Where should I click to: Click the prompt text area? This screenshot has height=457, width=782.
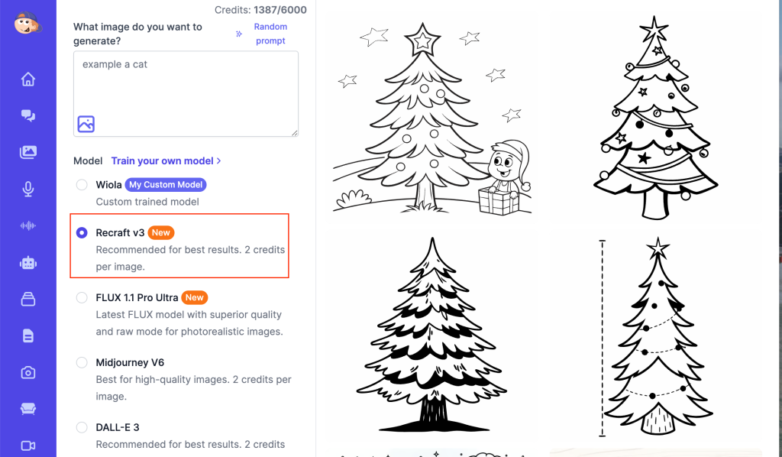(x=186, y=93)
